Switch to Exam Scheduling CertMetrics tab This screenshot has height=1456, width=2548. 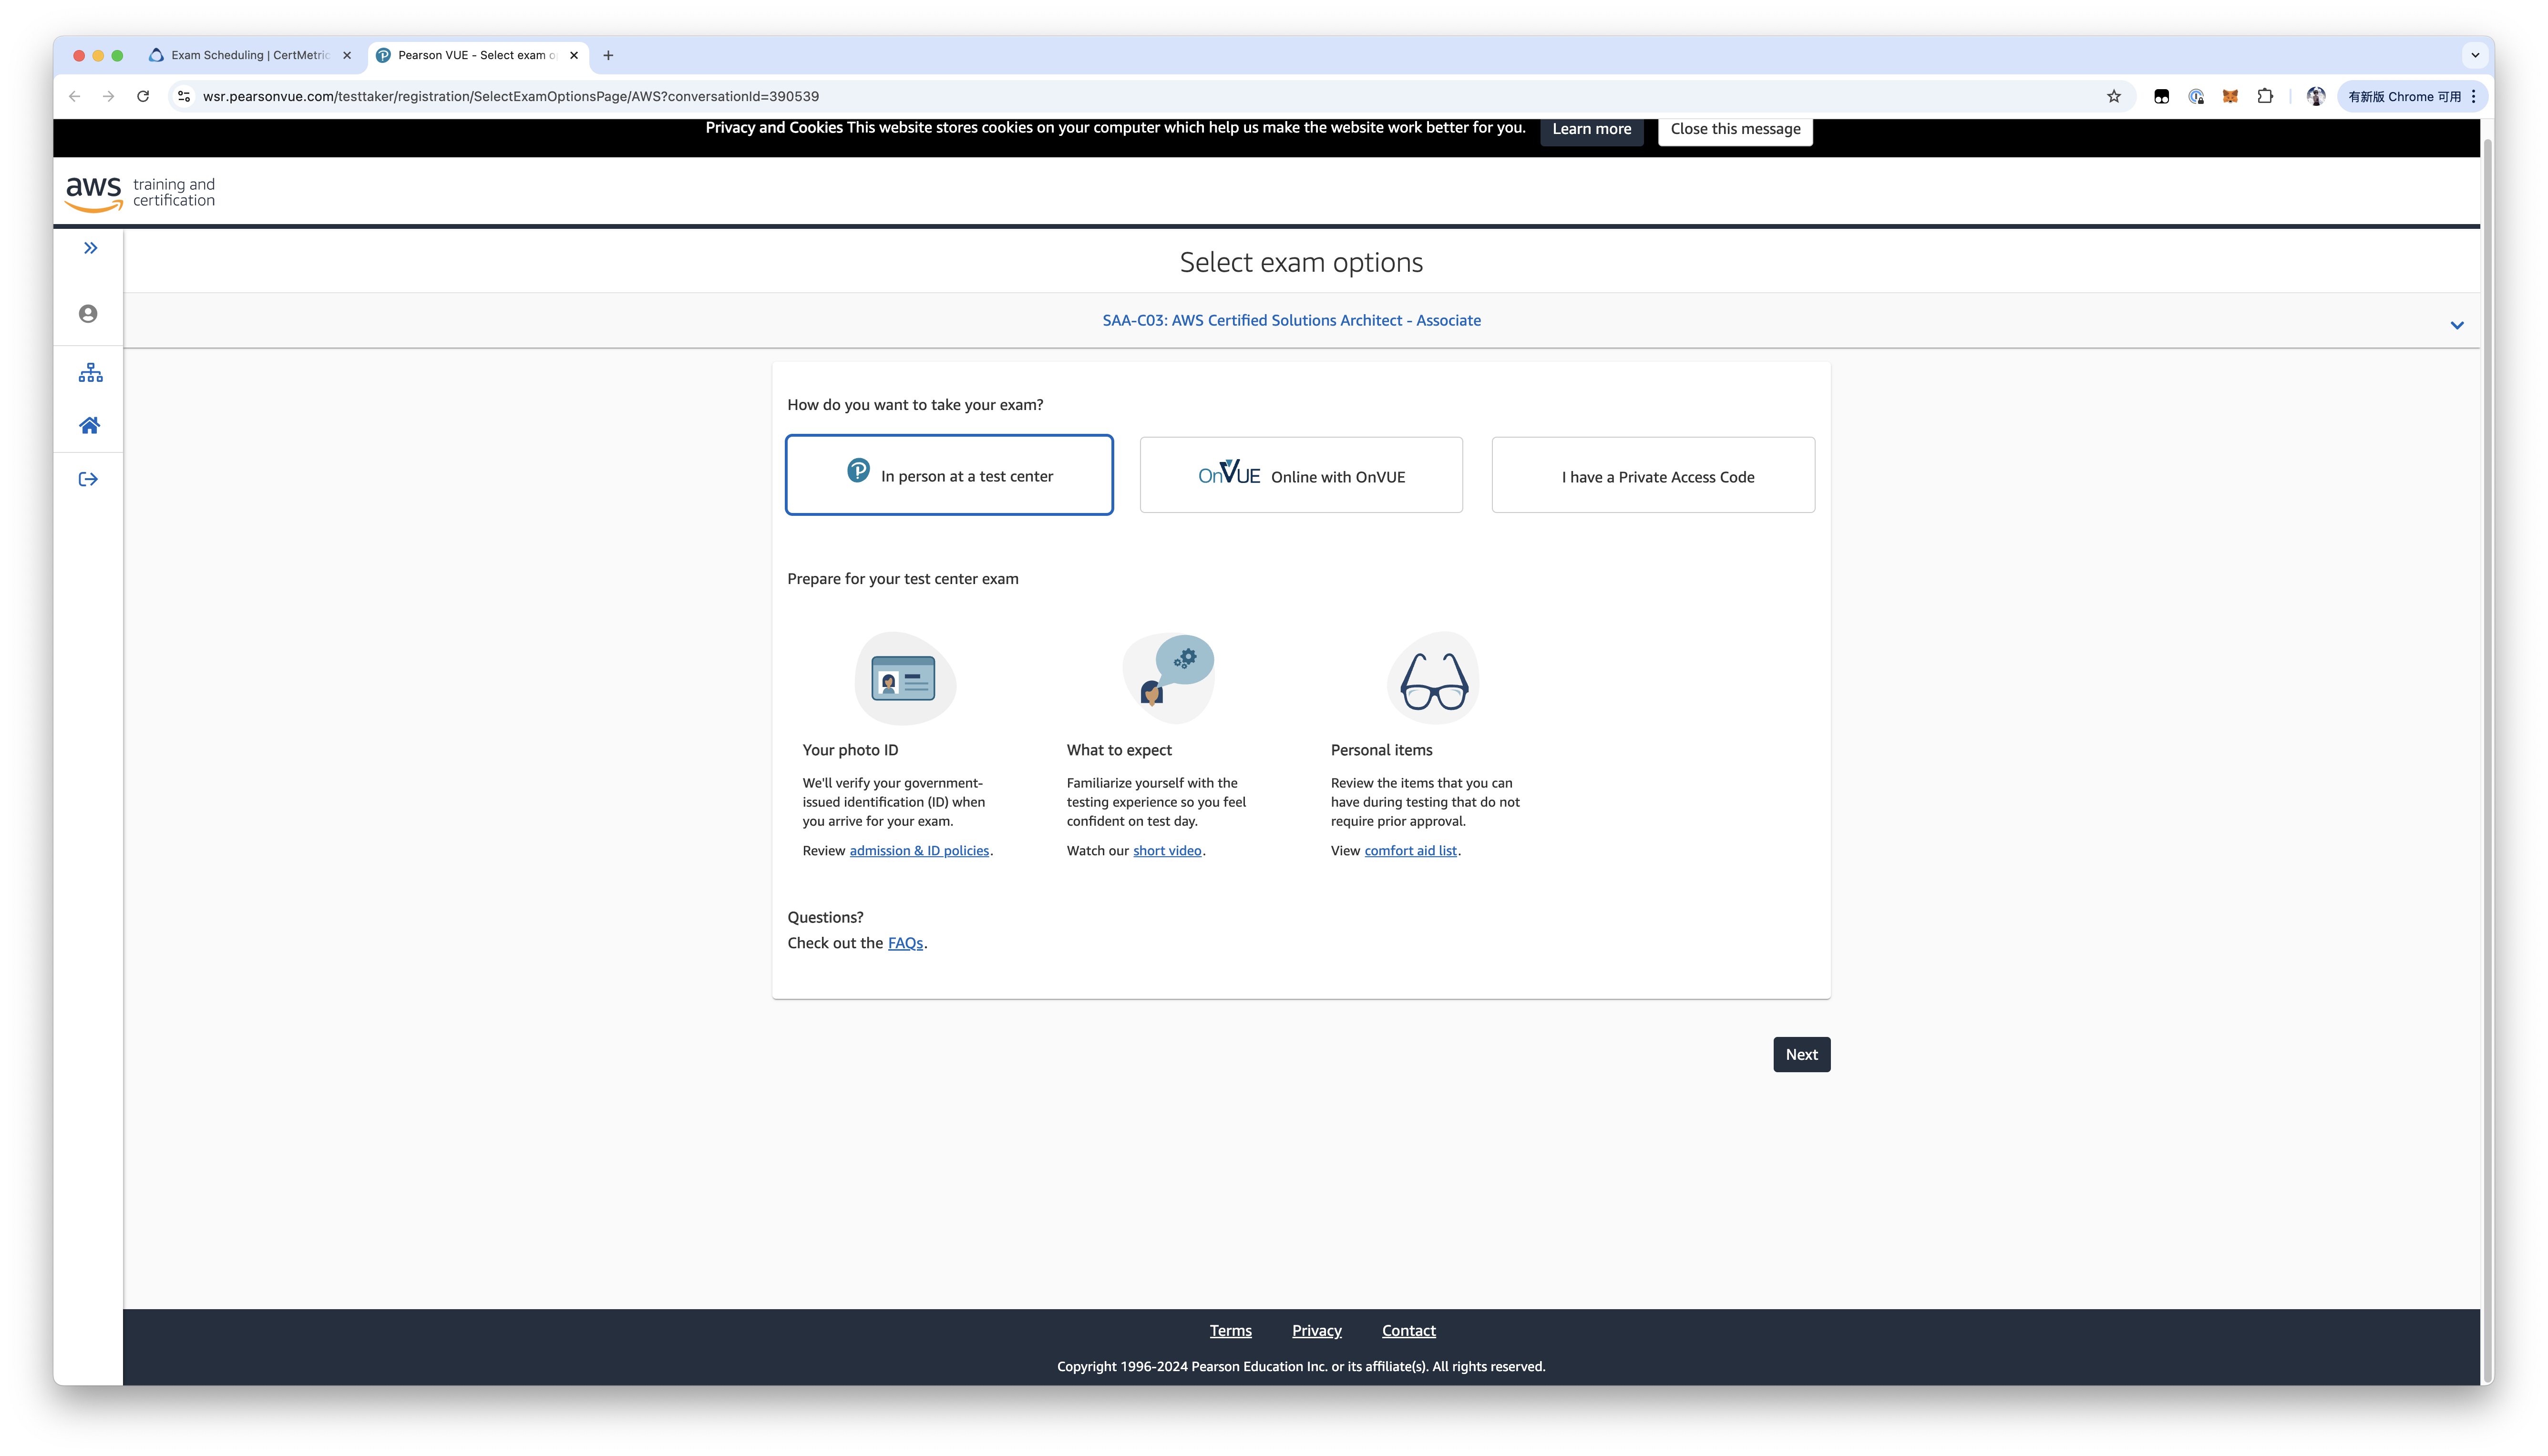click(x=250, y=55)
